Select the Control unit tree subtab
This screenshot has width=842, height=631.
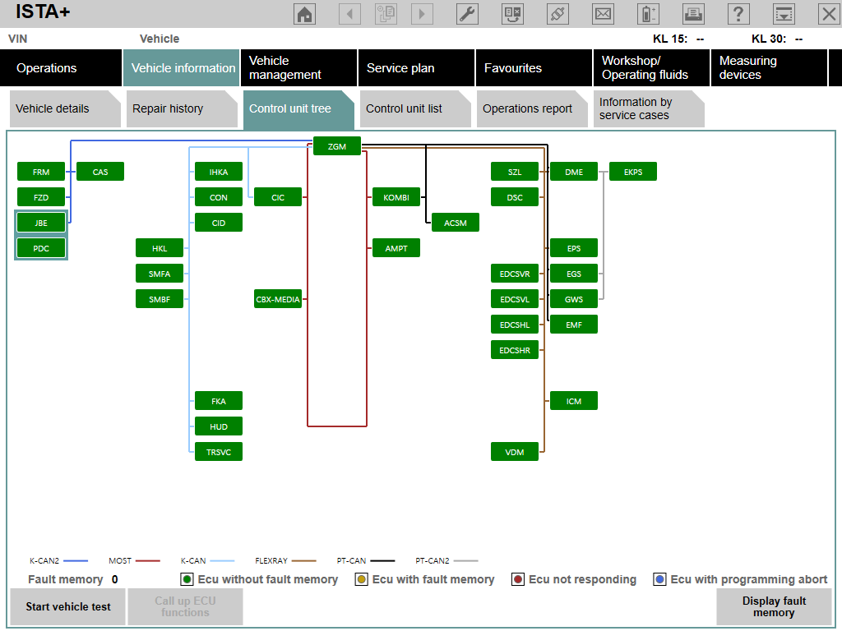pos(298,109)
